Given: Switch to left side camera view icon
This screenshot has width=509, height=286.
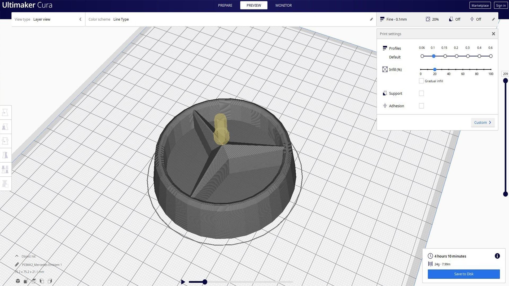Looking at the screenshot, I should coord(42,281).
